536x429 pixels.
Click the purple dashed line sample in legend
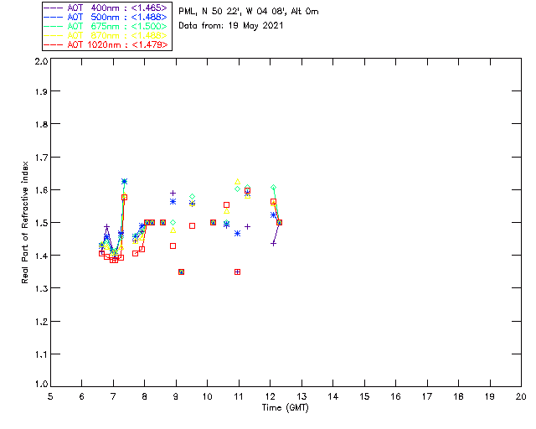54,8
